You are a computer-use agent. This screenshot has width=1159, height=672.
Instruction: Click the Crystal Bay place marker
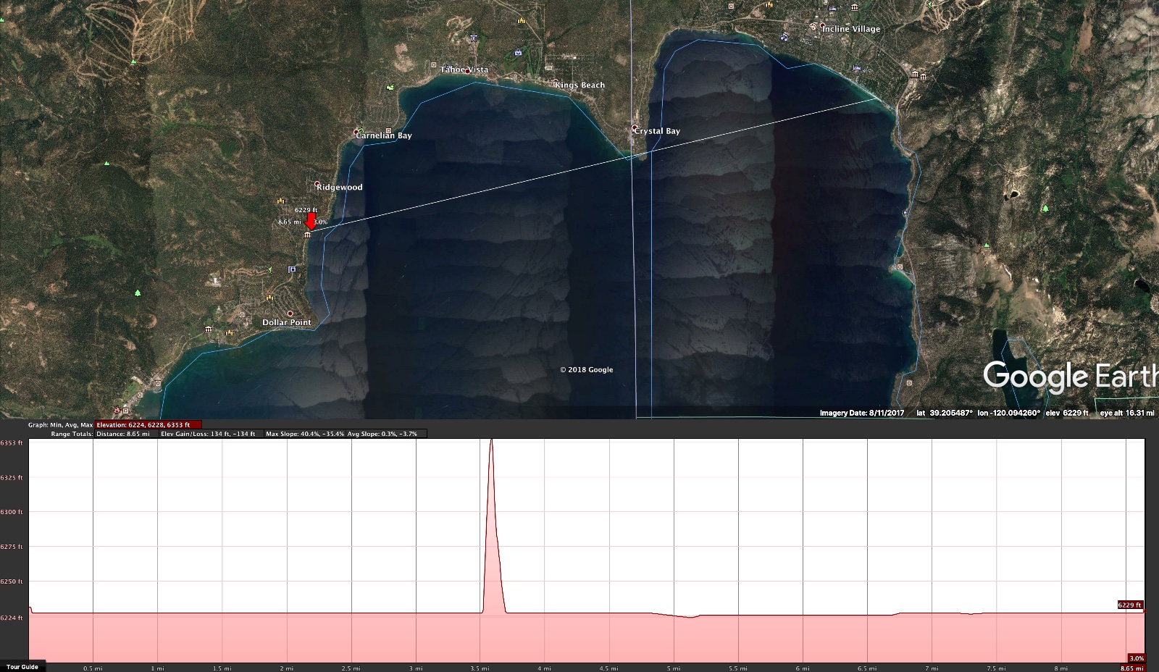(x=635, y=128)
